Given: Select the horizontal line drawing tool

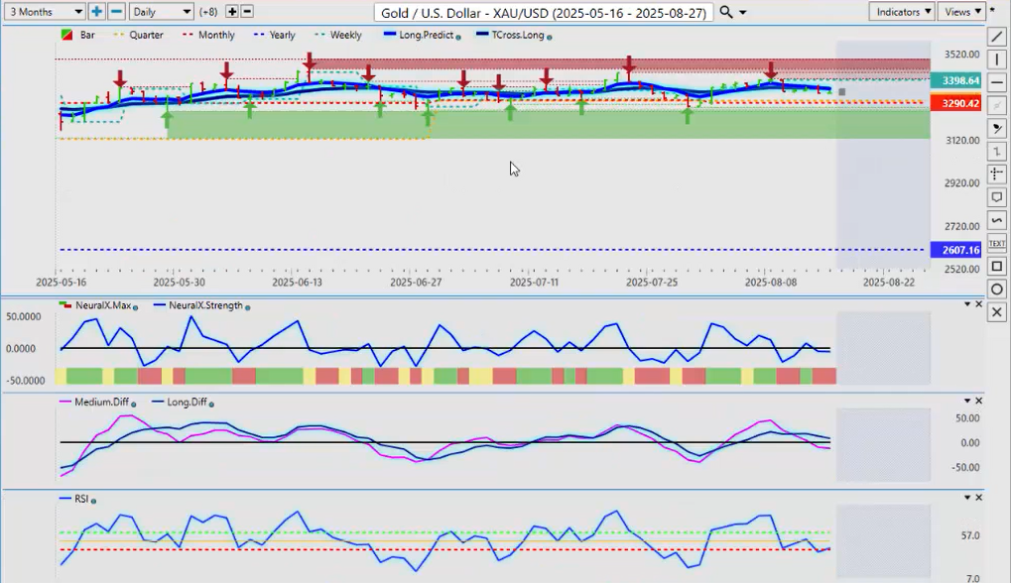Looking at the screenshot, I should [998, 83].
